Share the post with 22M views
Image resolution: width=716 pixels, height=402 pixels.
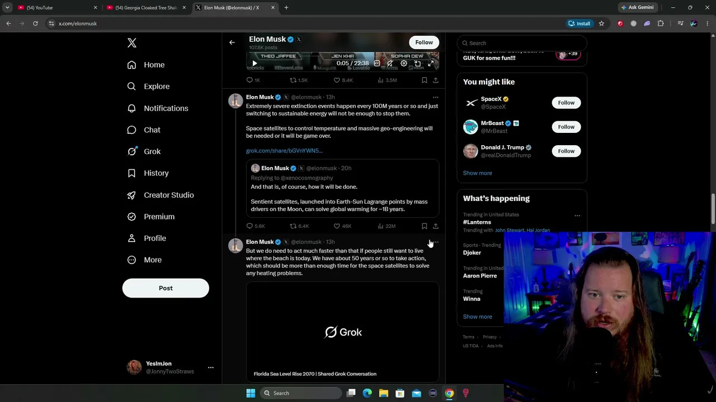click(436, 226)
